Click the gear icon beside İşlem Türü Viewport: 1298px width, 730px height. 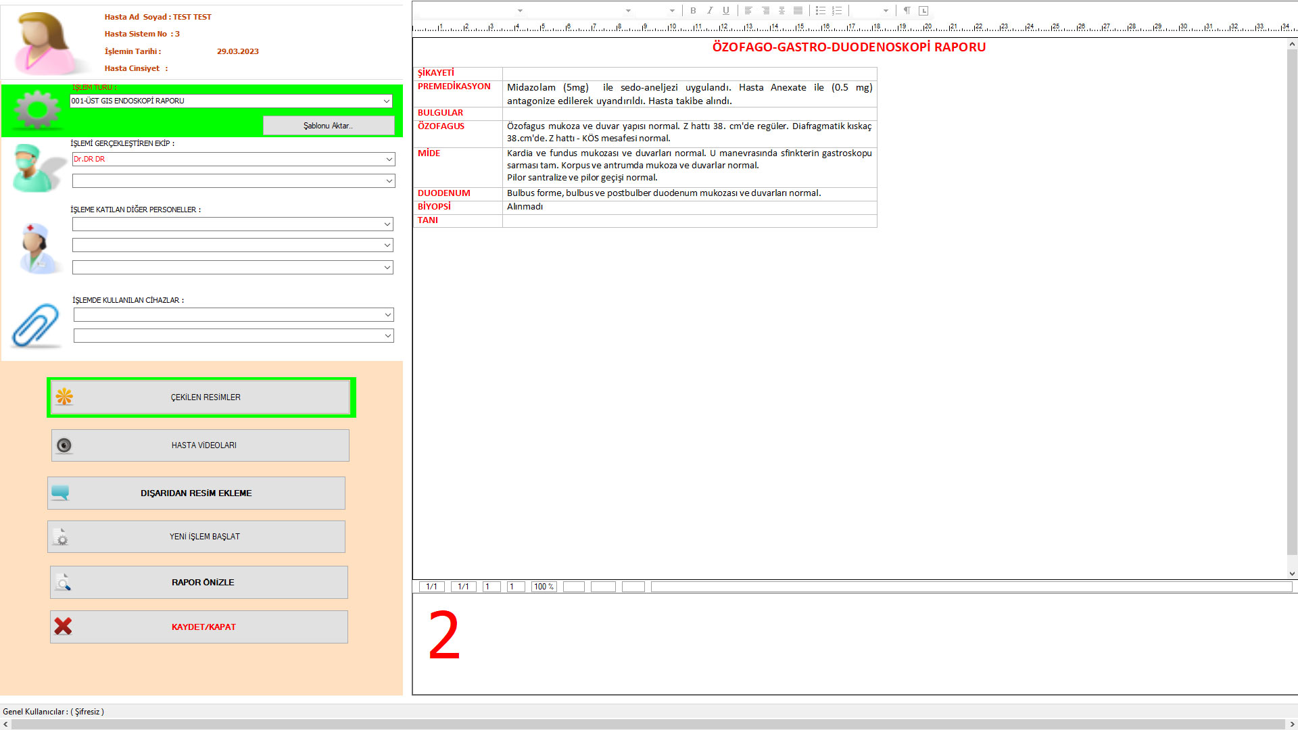[37, 109]
